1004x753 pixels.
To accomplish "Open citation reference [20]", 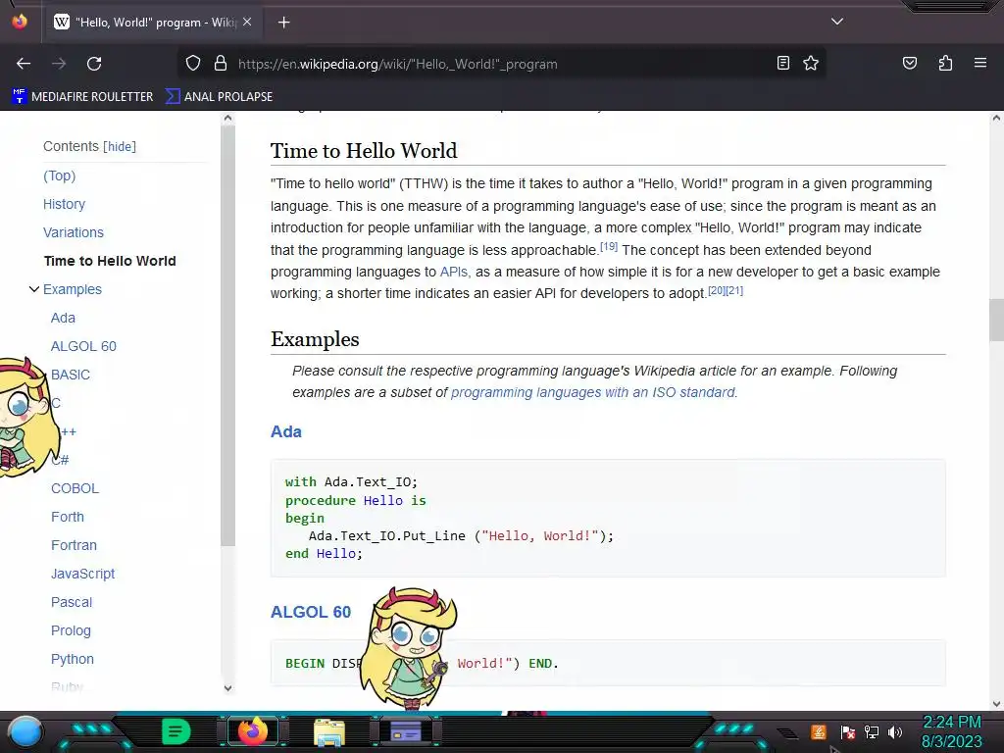I will 717,290.
